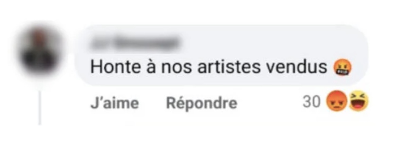Select the gray comment bubble background
The image size is (417, 142).
[221, 55]
